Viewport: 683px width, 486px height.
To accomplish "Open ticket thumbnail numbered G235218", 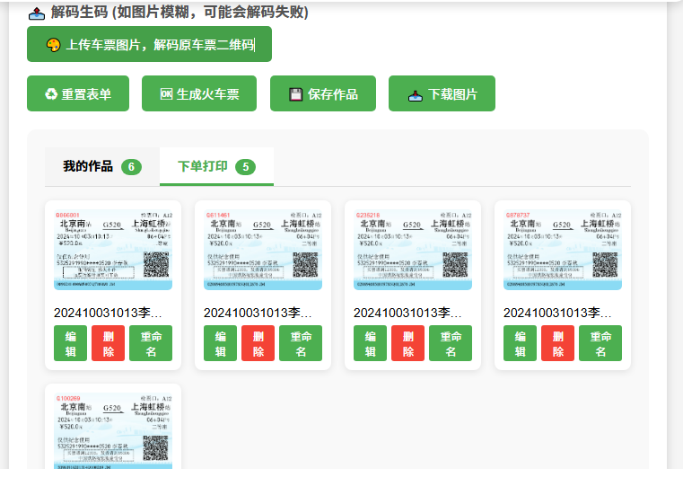I will (x=413, y=251).
